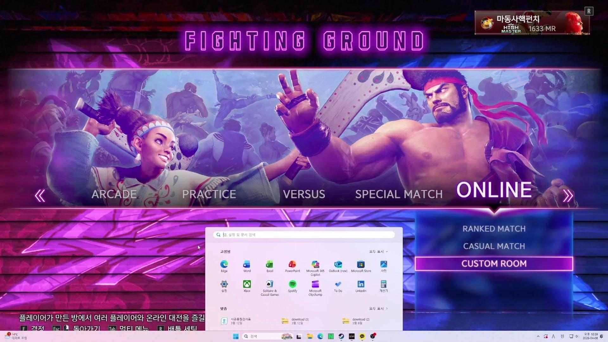Launch the Xbox app
The image size is (608, 342).
247,284
